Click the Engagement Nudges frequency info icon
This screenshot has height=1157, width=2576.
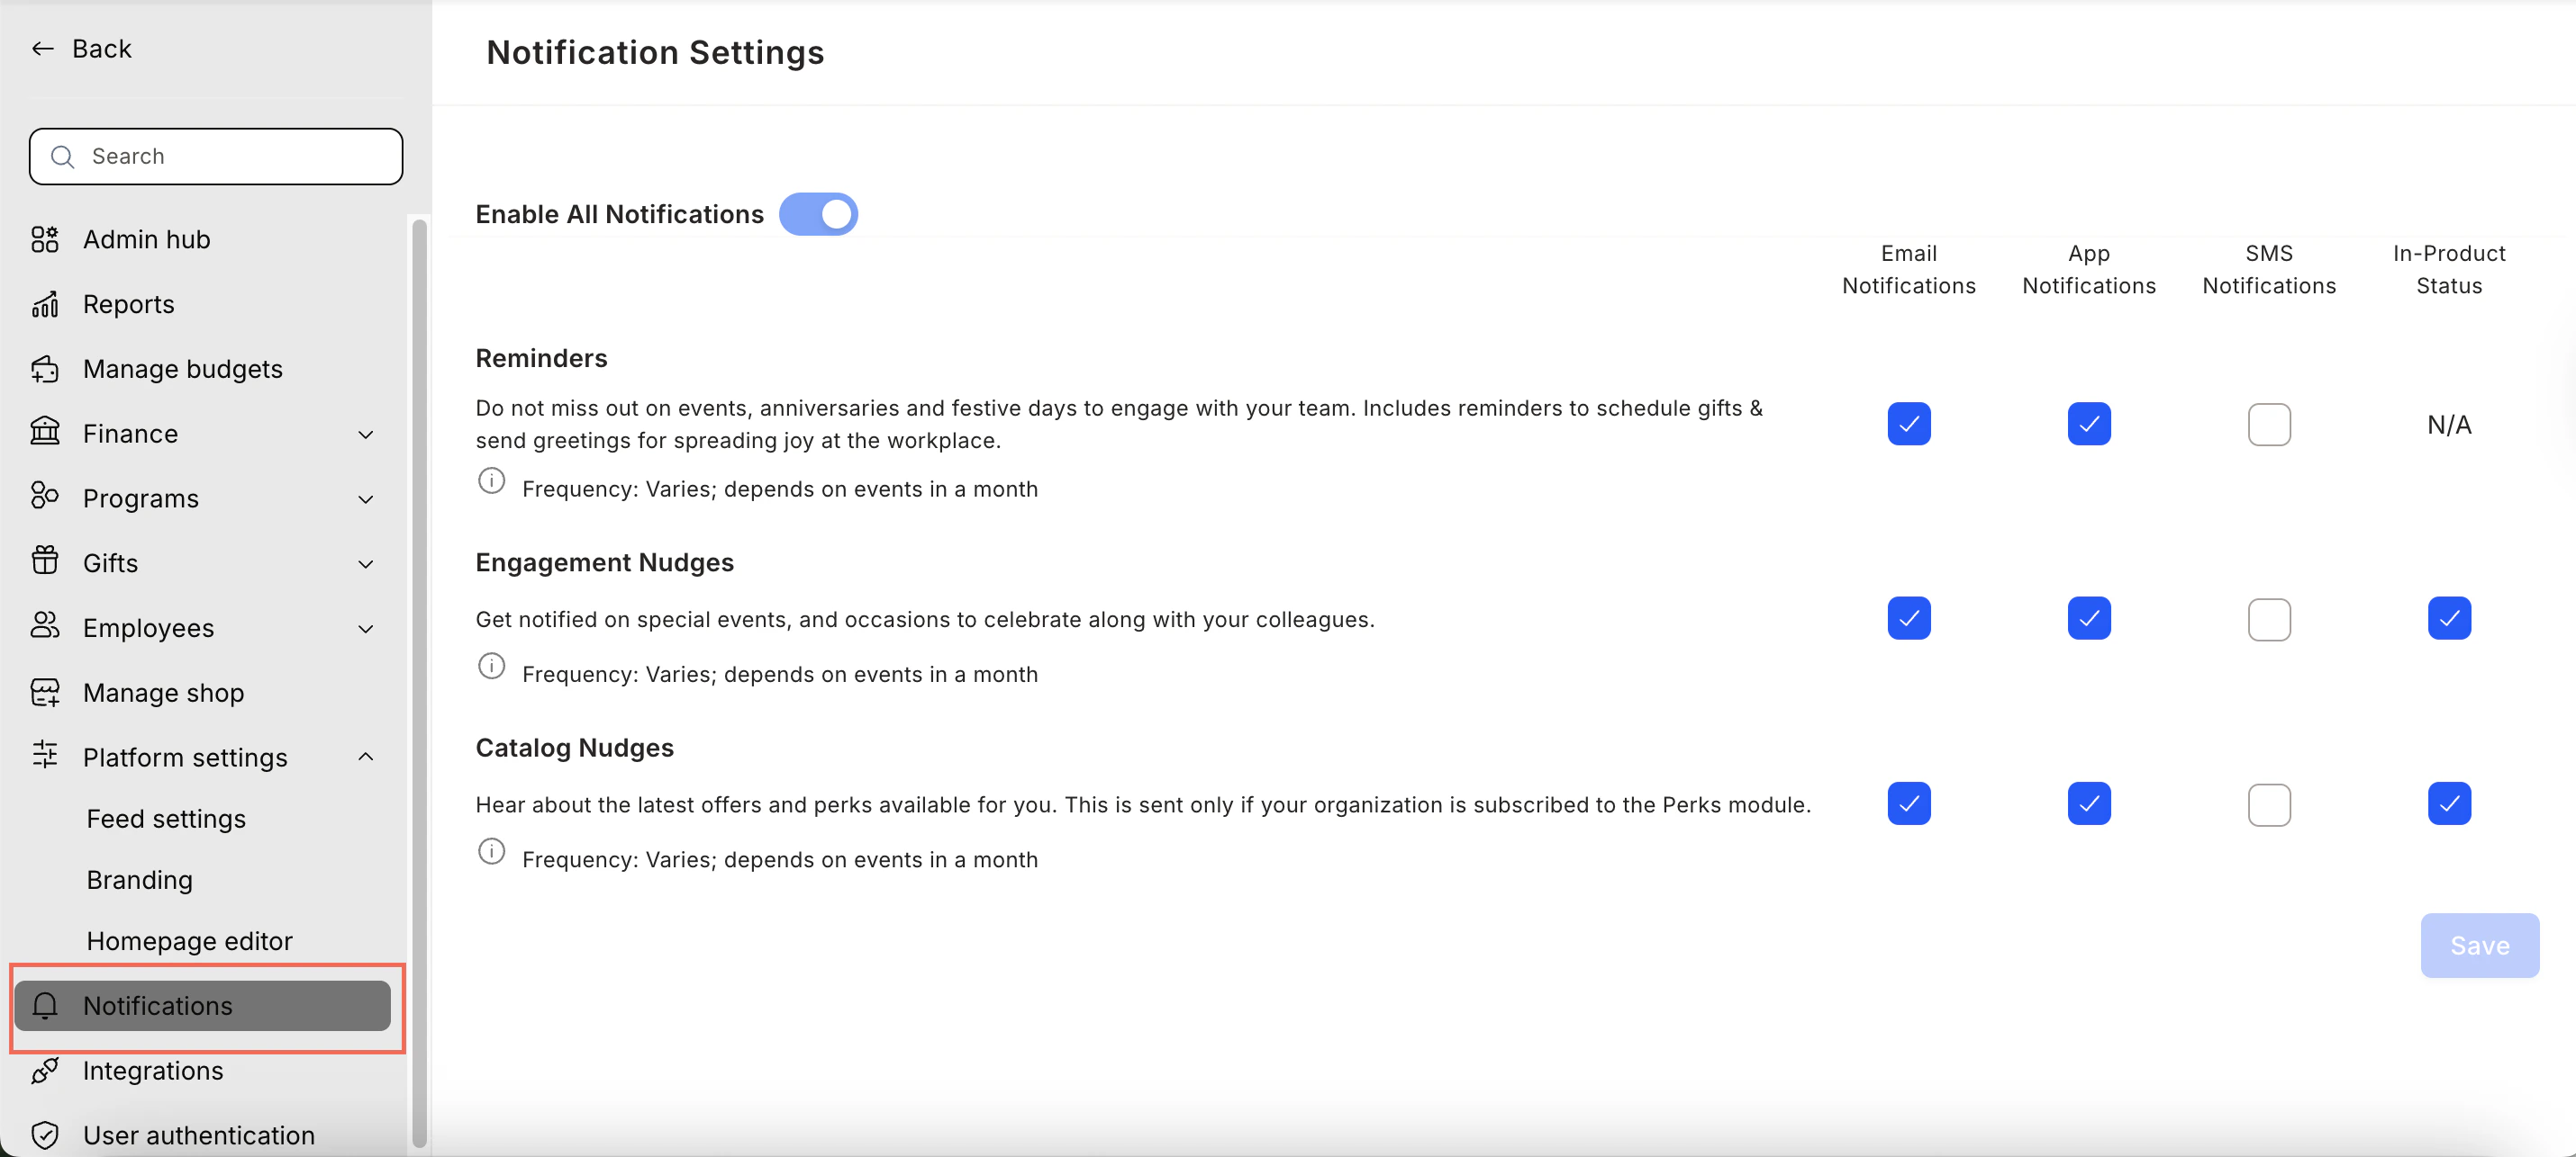pos(491,667)
